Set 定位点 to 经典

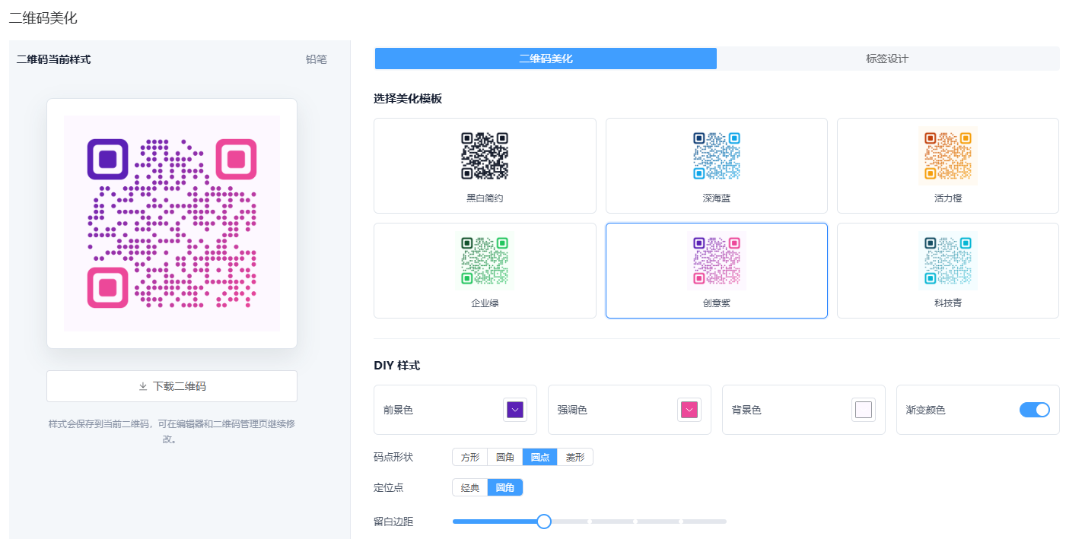[470, 487]
